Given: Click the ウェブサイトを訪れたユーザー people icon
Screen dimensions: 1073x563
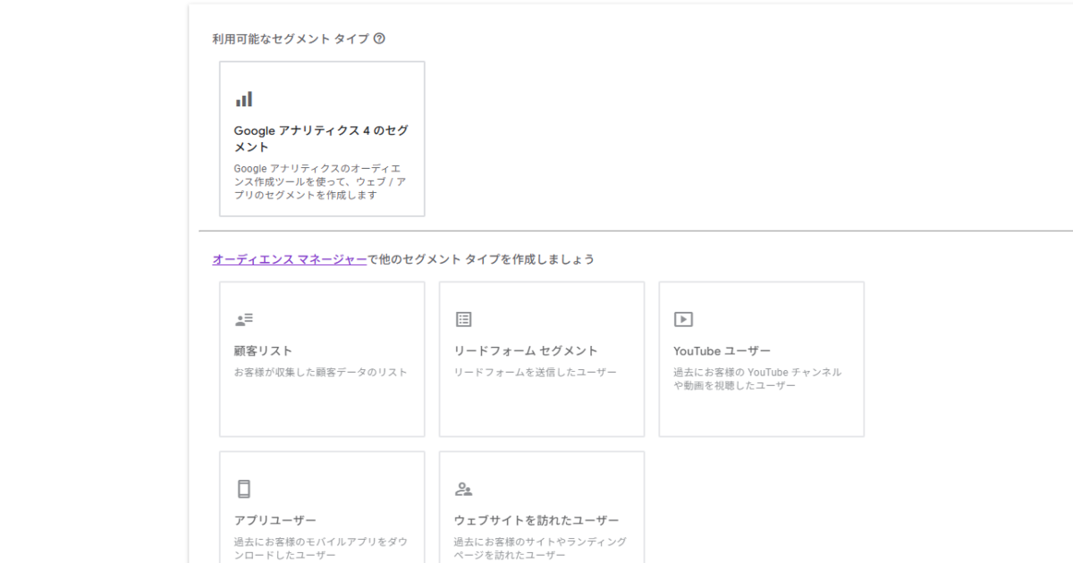Looking at the screenshot, I should point(463,489).
